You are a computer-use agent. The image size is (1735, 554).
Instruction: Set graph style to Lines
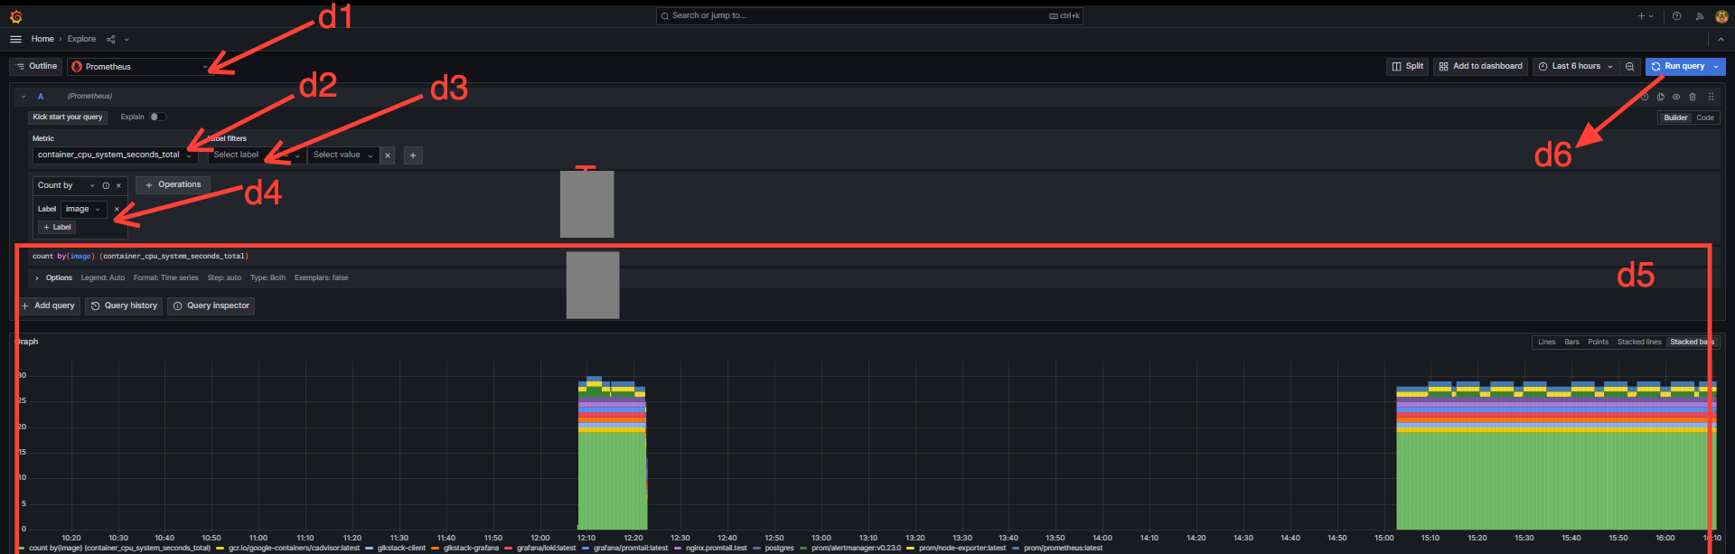[x=1547, y=342]
